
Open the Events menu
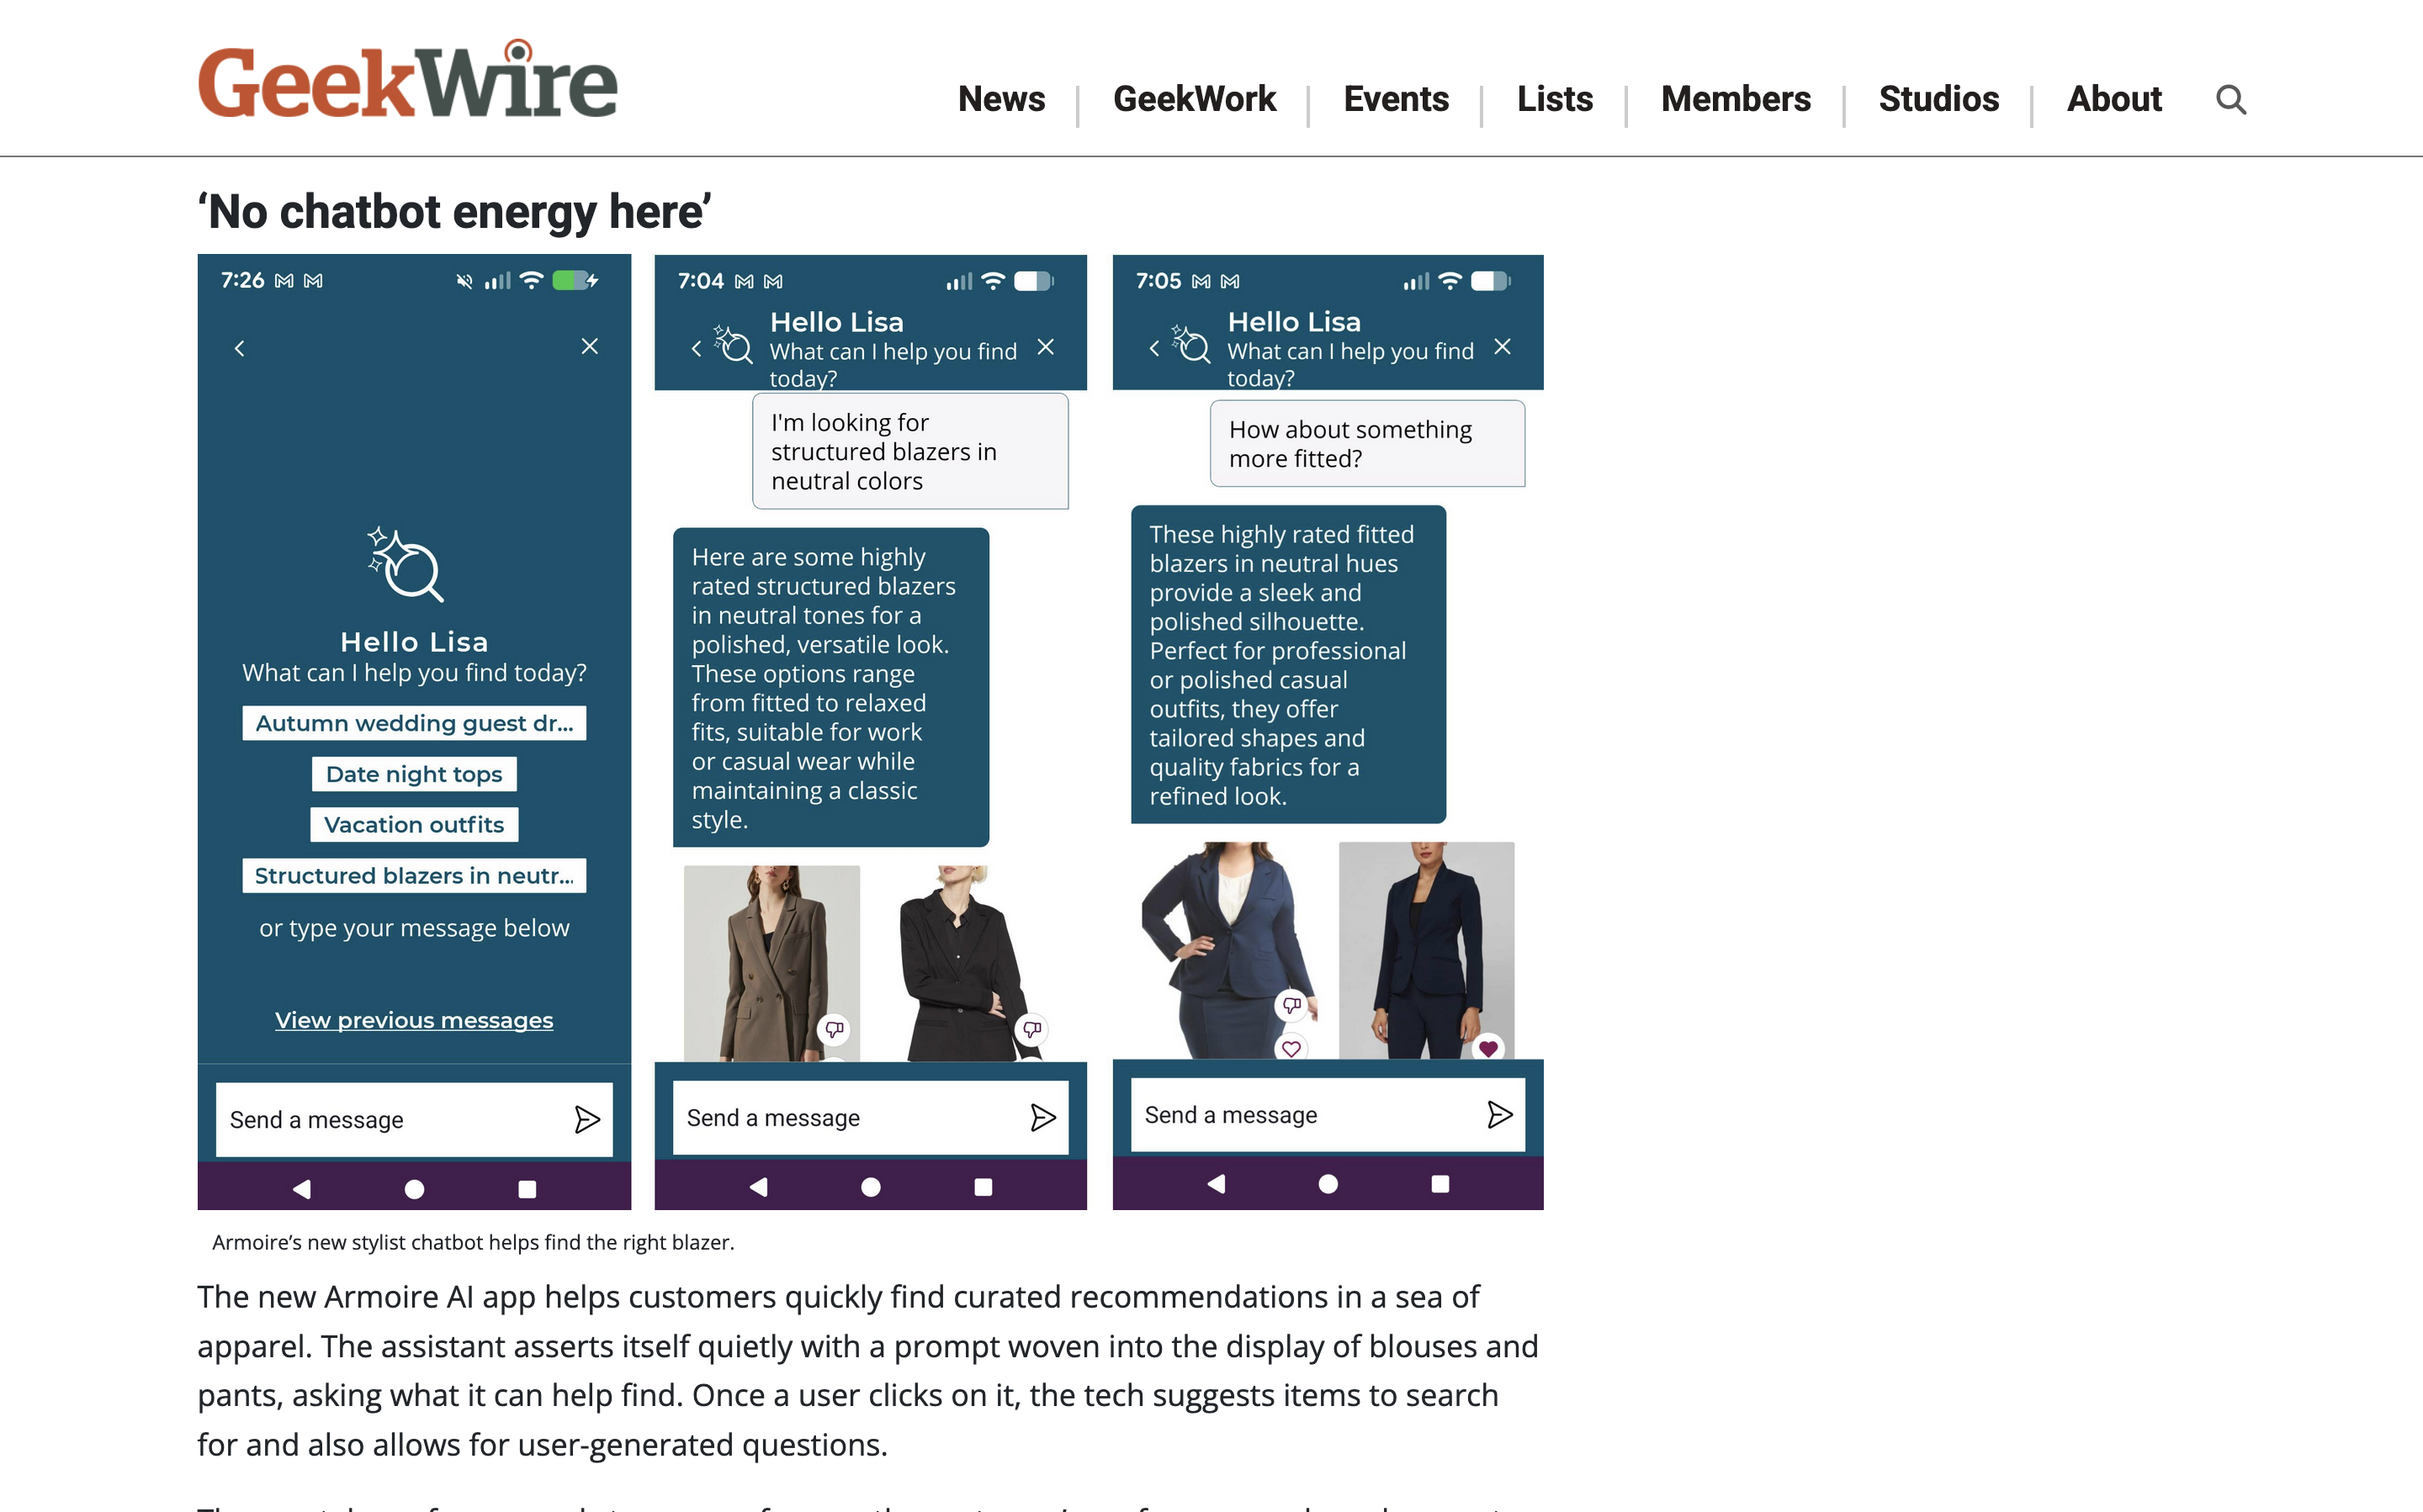pyautogui.click(x=1396, y=99)
